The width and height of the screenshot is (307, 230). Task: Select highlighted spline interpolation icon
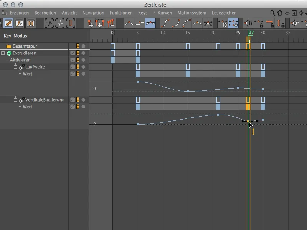150,23
